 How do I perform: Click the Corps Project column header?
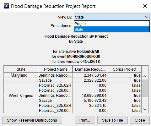pos(124,69)
